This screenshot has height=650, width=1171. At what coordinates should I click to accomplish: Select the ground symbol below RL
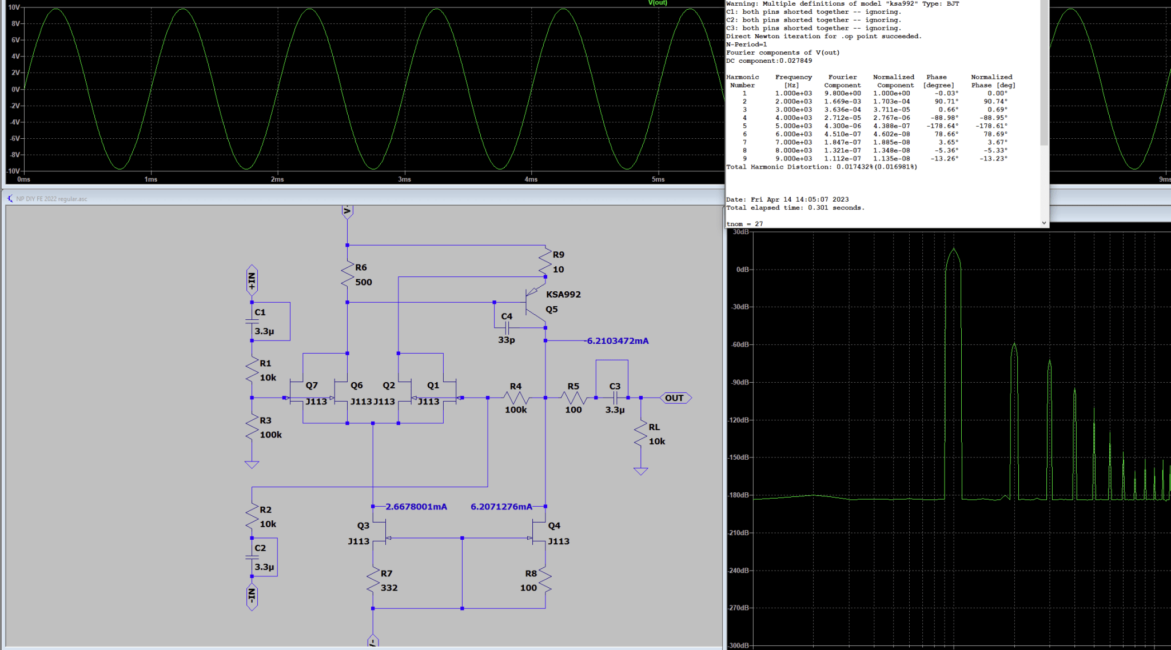click(x=640, y=471)
